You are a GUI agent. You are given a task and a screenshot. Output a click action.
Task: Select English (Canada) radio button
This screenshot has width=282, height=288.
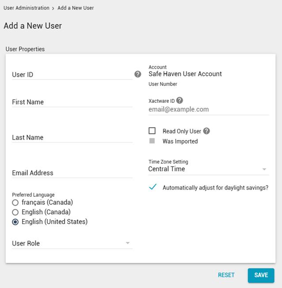pos(15,212)
